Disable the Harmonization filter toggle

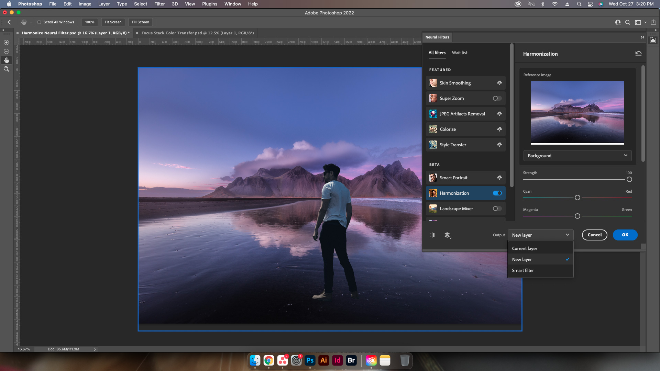tap(497, 193)
